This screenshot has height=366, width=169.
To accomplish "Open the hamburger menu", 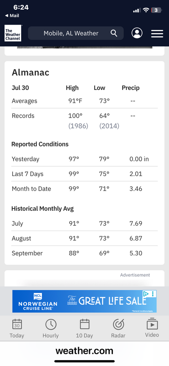I will tap(157, 33).
